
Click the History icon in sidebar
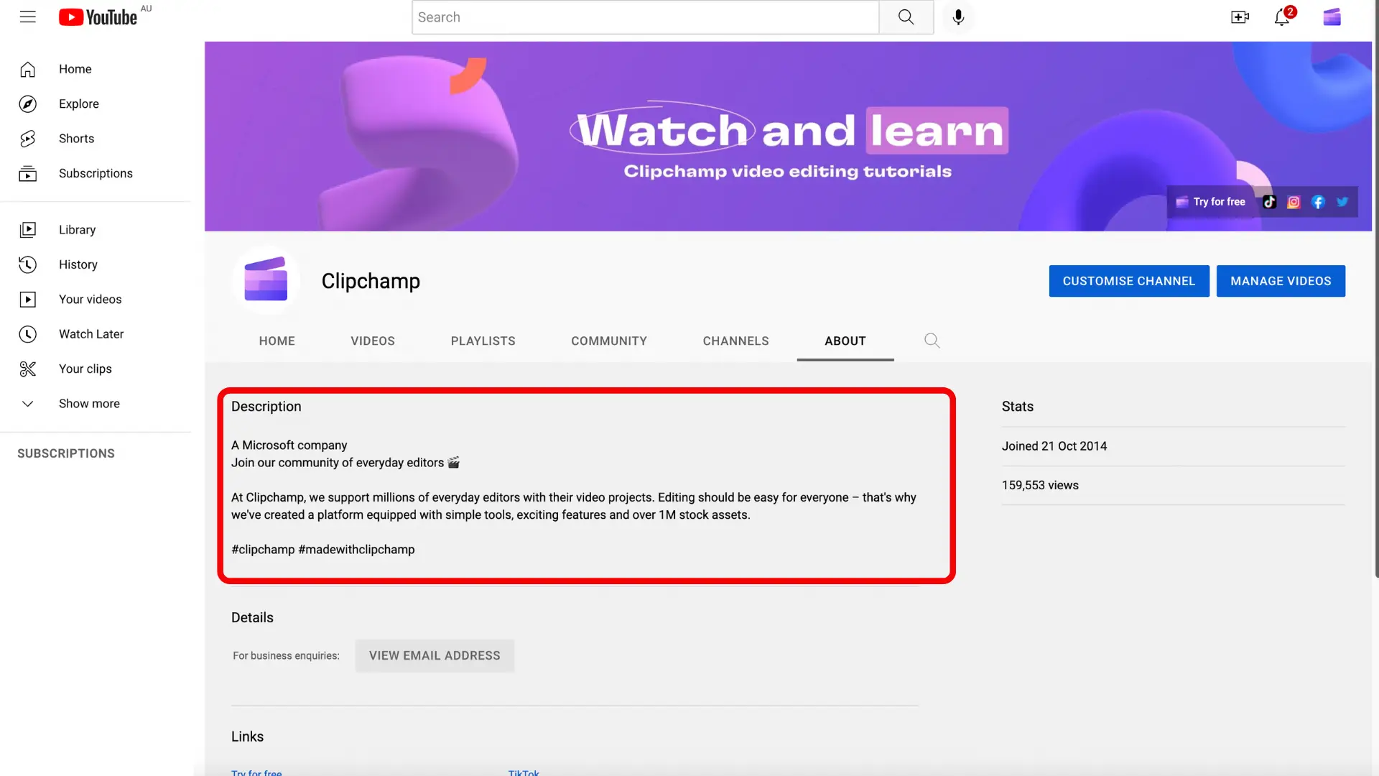pos(29,264)
